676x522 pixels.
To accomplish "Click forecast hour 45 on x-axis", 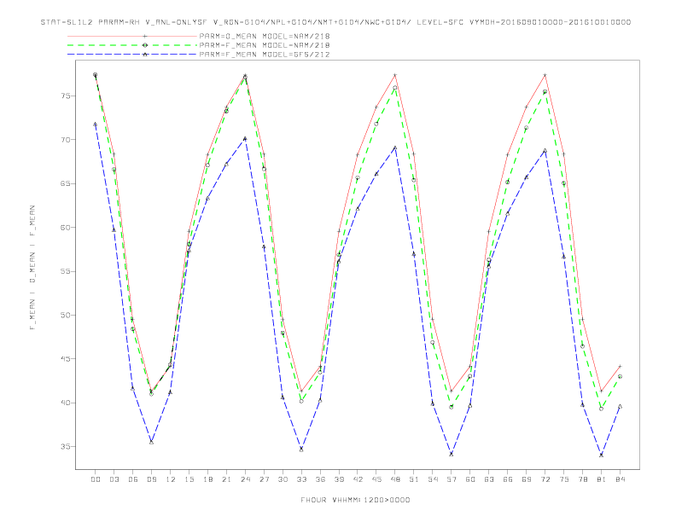I will pos(376,479).
